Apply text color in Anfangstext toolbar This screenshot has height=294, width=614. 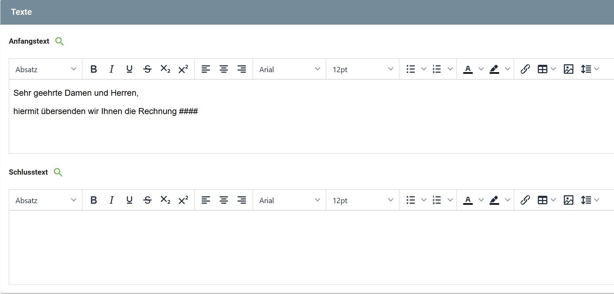click(x=468, y=69)
